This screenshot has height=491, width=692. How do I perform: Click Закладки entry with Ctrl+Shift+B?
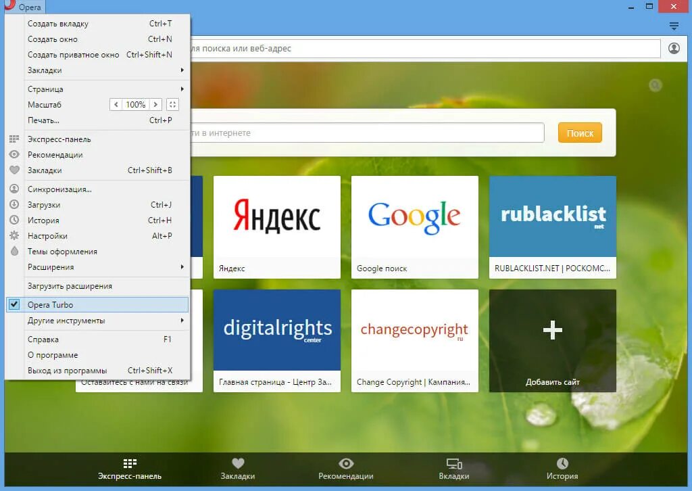tap(99, 170)
